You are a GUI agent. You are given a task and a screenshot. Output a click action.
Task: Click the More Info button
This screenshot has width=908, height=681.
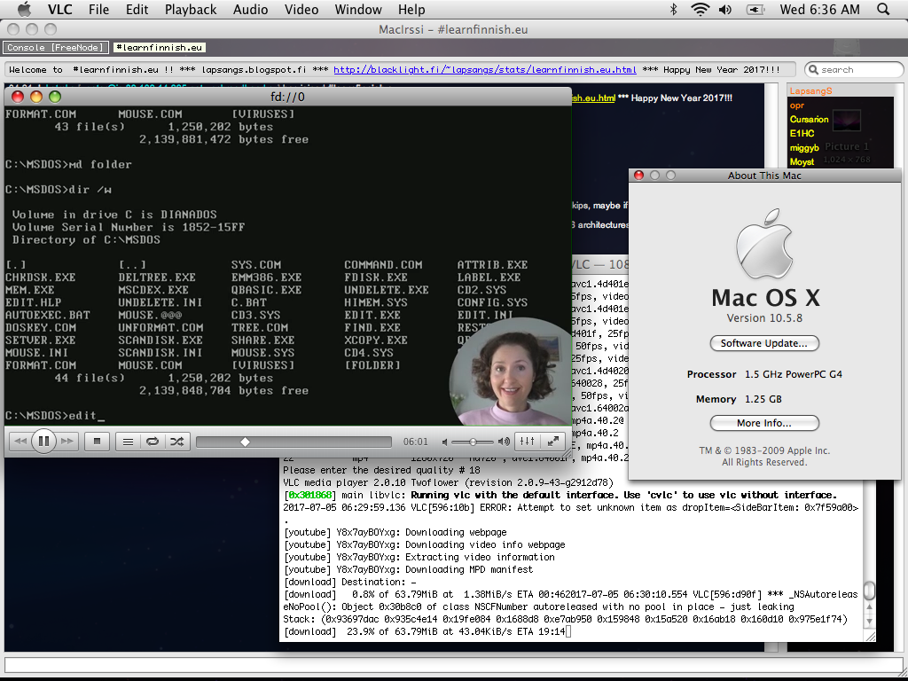[763, 423]
